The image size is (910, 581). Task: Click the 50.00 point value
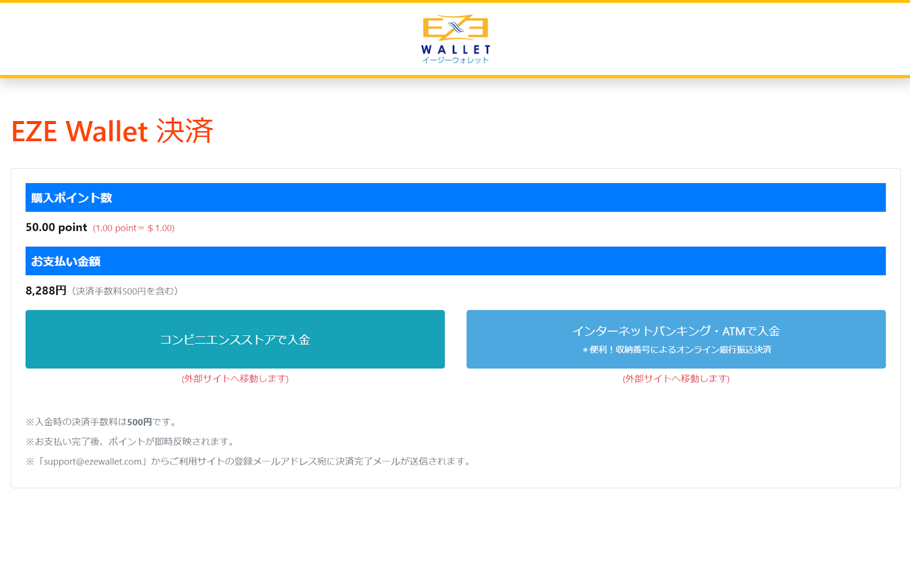coord(56,227)
